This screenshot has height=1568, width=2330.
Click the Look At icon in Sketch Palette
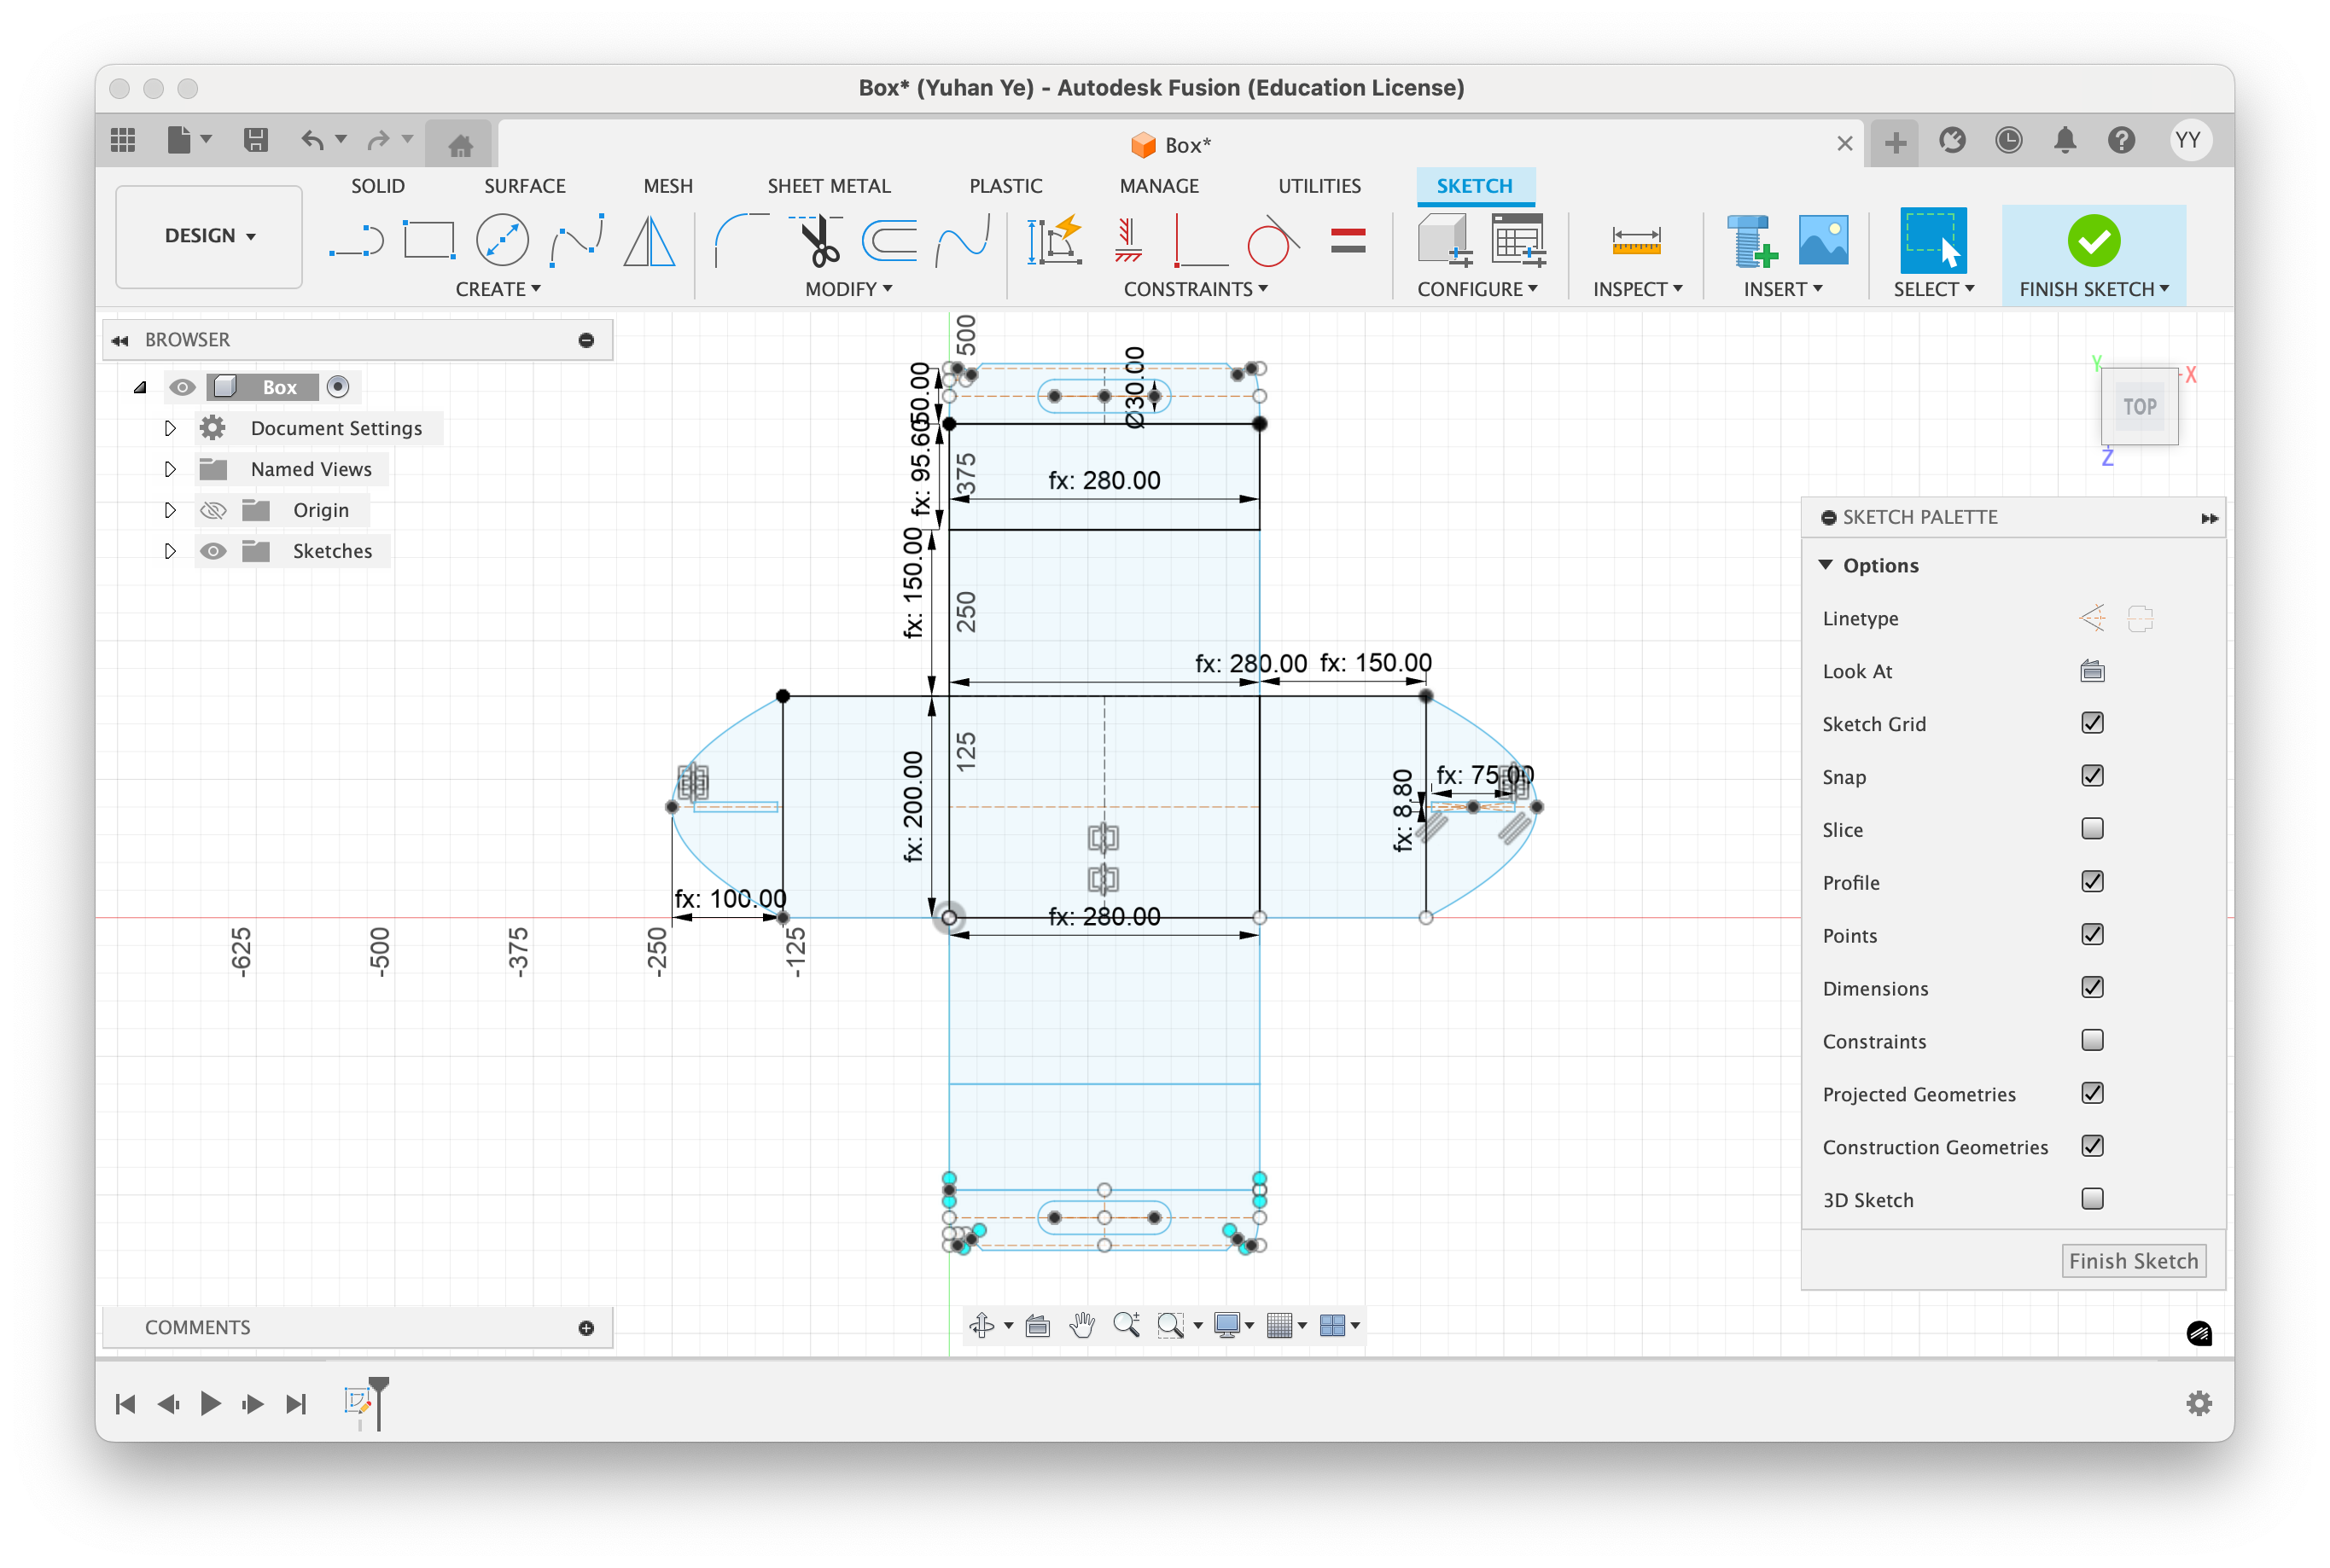pyautogui.click(x=2091, y=671)
